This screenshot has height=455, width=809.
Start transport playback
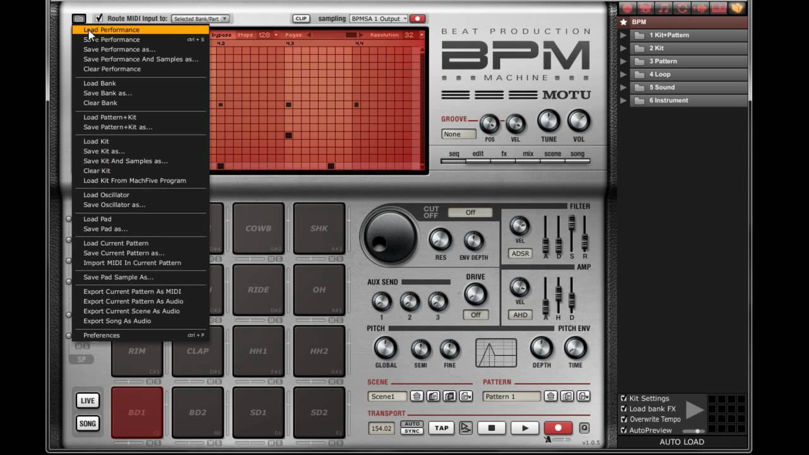[x=525, y=428]
